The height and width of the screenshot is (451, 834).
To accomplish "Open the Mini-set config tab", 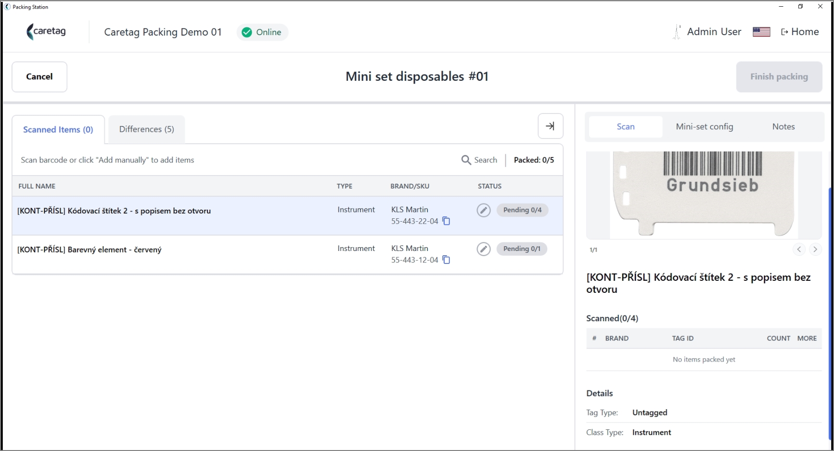I will tap(704, 126).
